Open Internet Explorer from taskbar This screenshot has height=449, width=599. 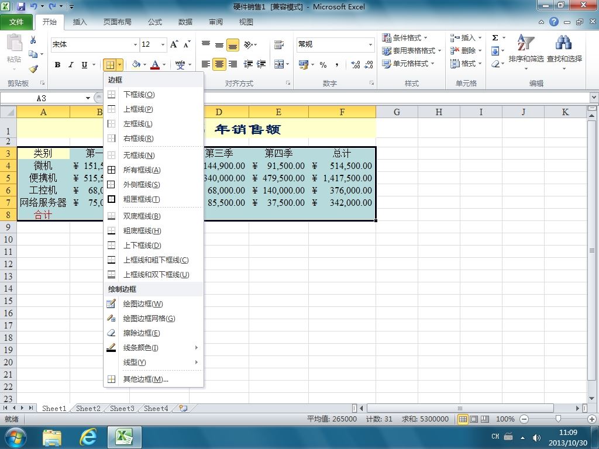[88, 437]
